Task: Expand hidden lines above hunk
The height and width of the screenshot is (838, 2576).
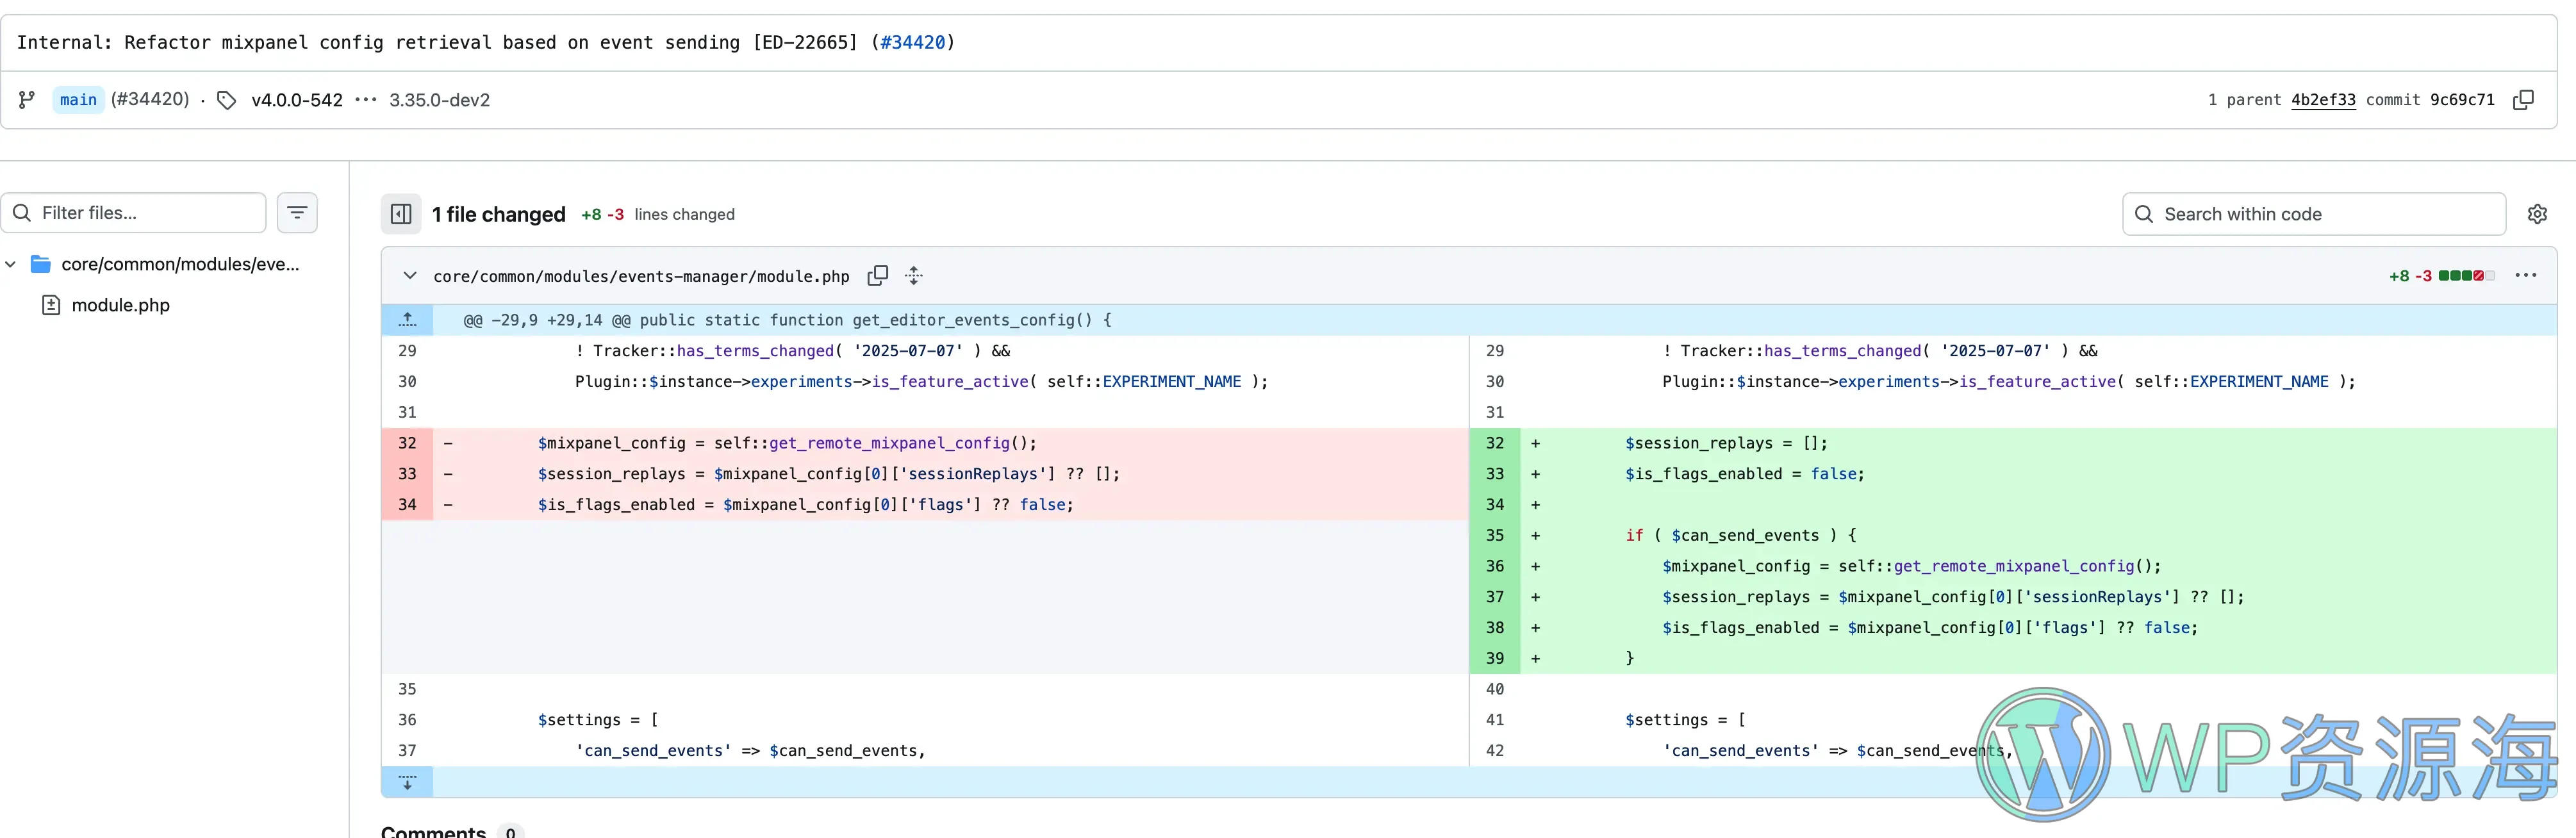Action: point(407,320)
